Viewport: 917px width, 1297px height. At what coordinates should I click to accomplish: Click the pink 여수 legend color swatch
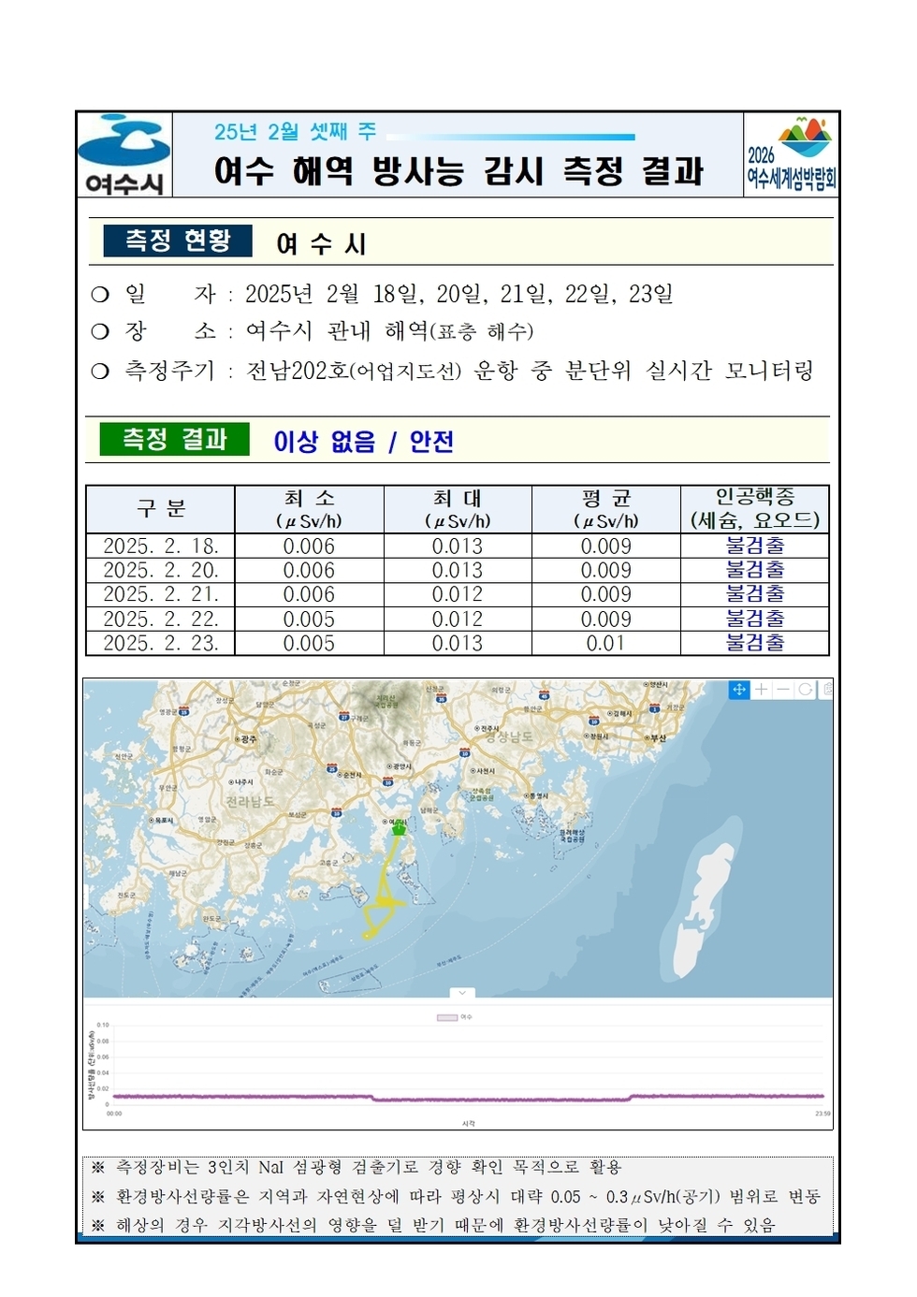[x=446, y=1016]
